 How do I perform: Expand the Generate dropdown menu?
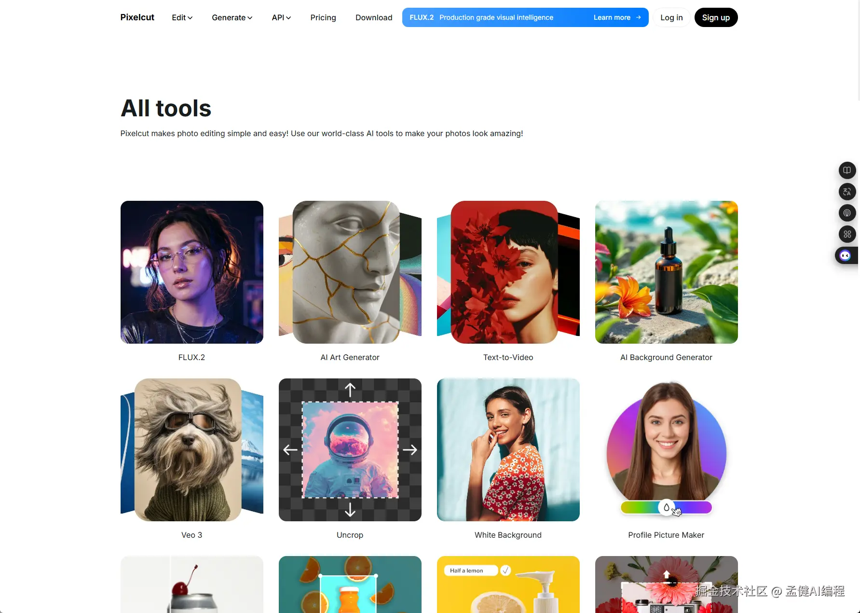coord(232,17)
